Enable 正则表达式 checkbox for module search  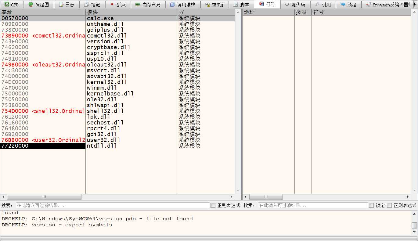point(213,205)
